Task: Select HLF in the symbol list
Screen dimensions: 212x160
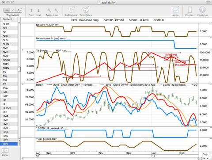Action: coord(9,112)
